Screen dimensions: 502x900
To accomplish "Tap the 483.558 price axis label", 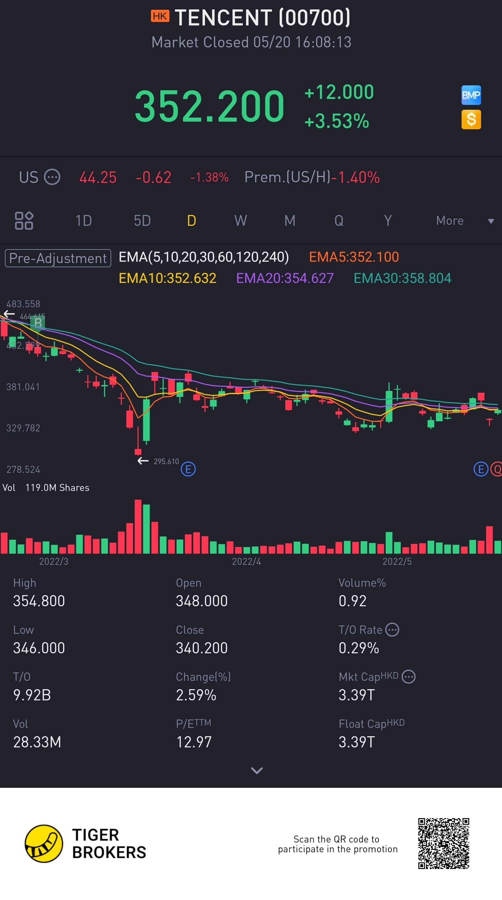I will [x=23, y=304].
